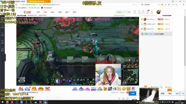This screenshot has width=186, height=104.
Task: Click the streamer webcam overlay in video
Action: [x=108, y=75]
